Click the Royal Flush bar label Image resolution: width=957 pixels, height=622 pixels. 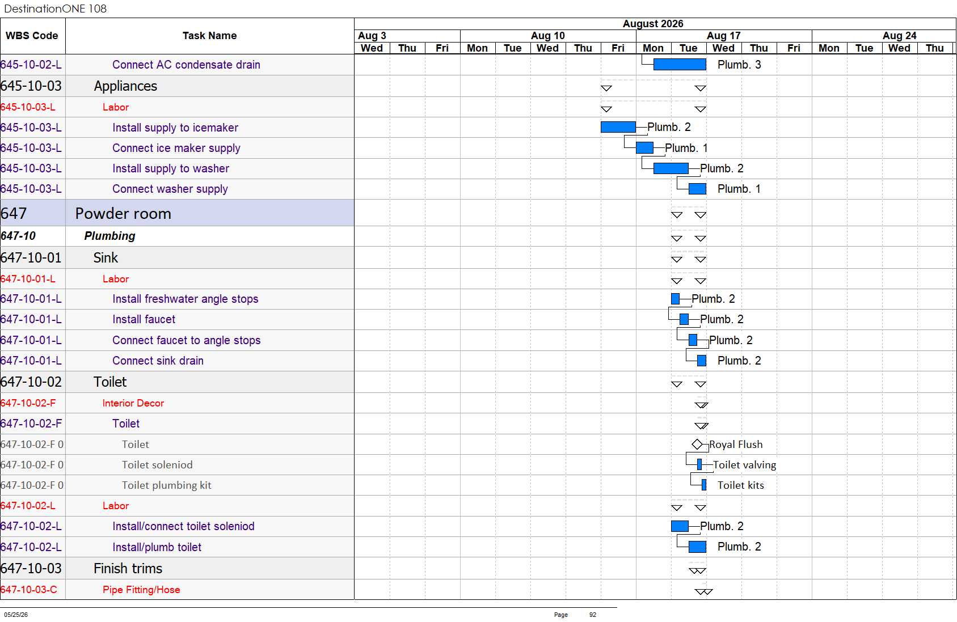click(736, 444)
